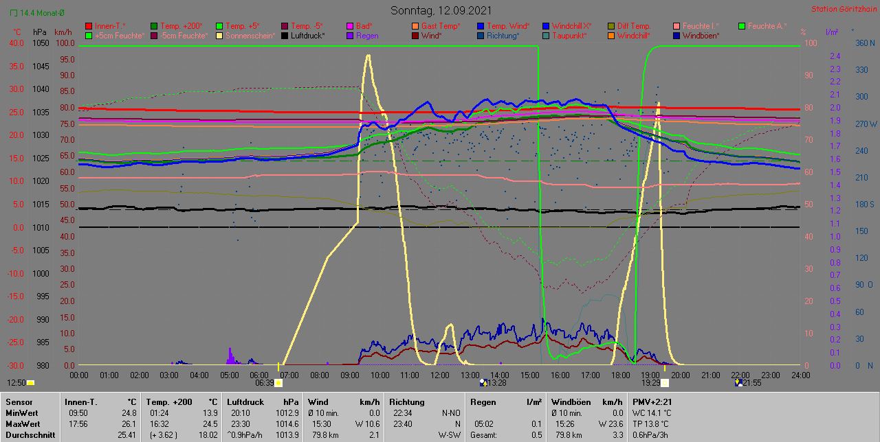Click the Station Göritzhain label
The width and height of the screenshot is (880, 442).
pos(844,9)
